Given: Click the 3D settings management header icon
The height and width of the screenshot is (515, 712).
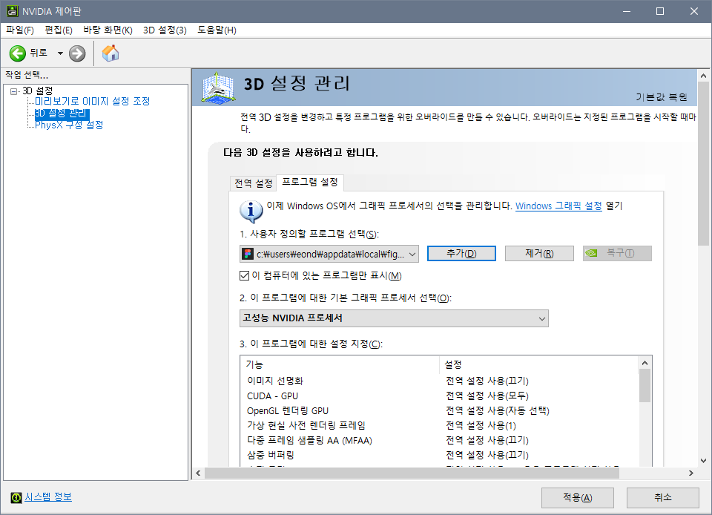Looking at the screenshot, I should click(218, 88).
